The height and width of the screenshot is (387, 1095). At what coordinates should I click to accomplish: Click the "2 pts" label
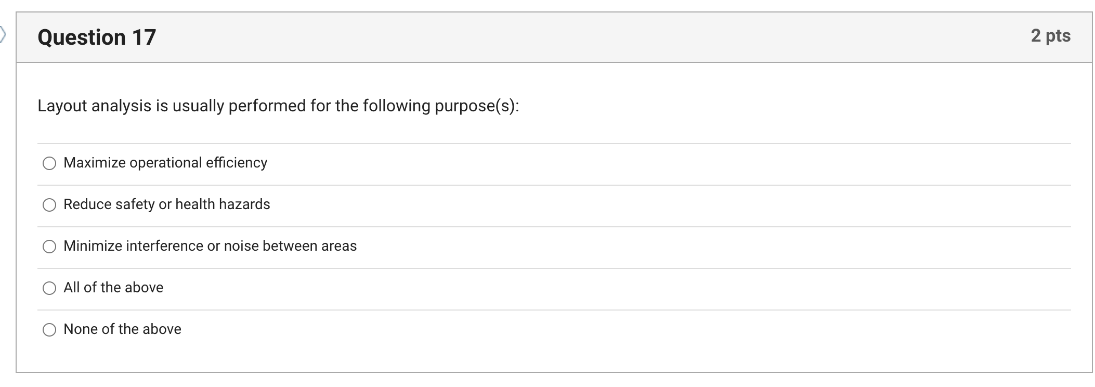coord(1051,35)
